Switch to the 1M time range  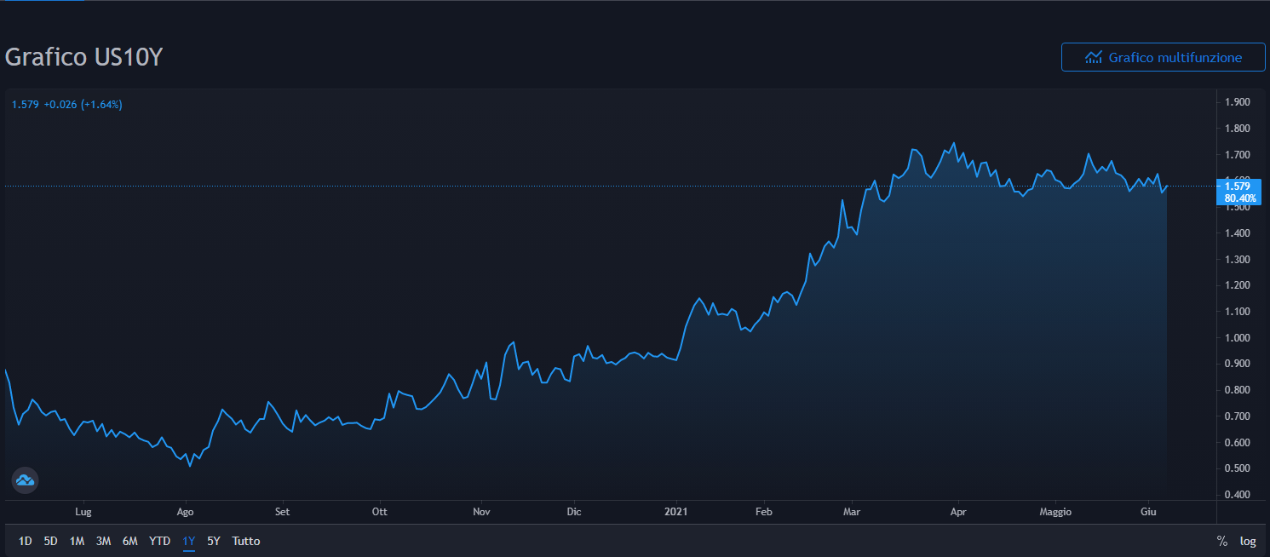(x=77, y=541)
